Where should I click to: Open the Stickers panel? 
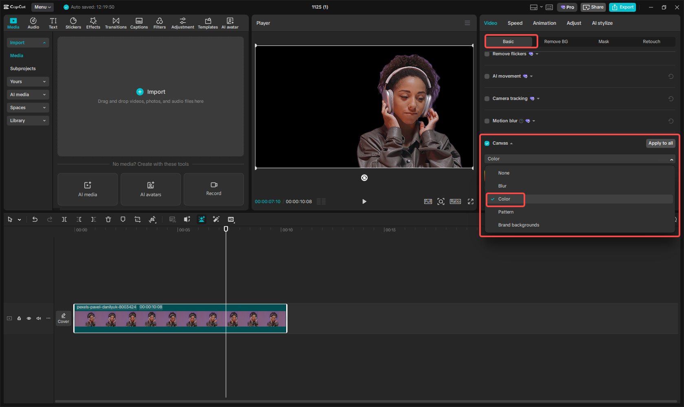pos(73,23)
